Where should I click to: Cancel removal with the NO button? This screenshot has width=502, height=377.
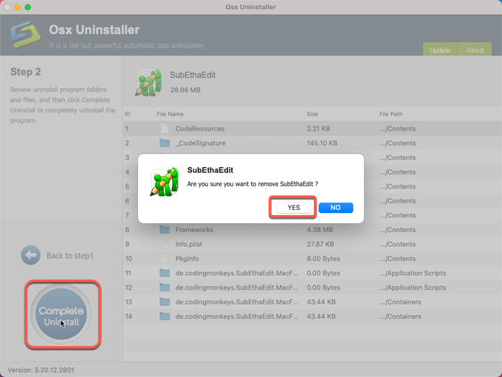pos(335,208)
